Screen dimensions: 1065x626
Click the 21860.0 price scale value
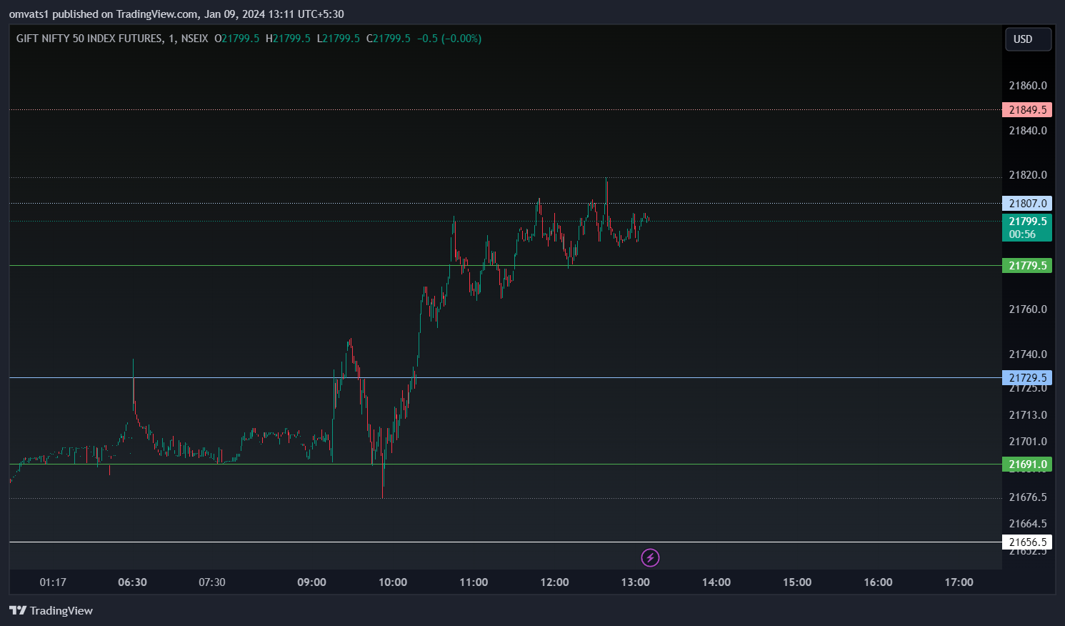pyautogui.click(x=1028, y=86)
